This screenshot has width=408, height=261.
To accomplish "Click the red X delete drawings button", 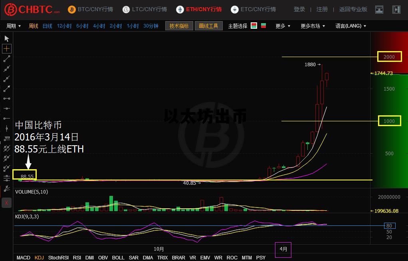I will 7,203.
